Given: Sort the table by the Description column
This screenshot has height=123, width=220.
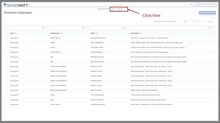Looking at the screenshot, I should pyautogui.click(x=141, y=33).
